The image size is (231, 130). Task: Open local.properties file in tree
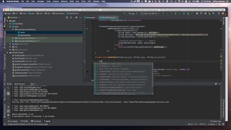(x=26, y=76)
